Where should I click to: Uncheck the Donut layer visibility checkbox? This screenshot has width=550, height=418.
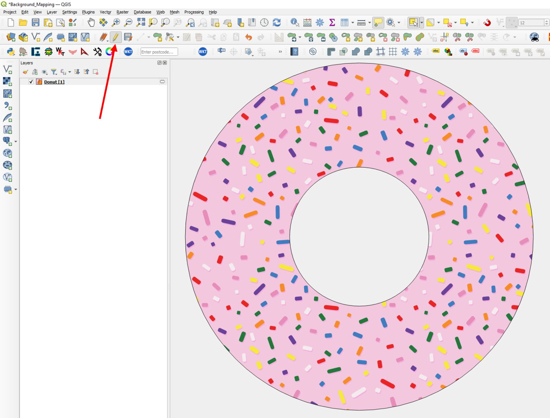(x=31, y=81)
